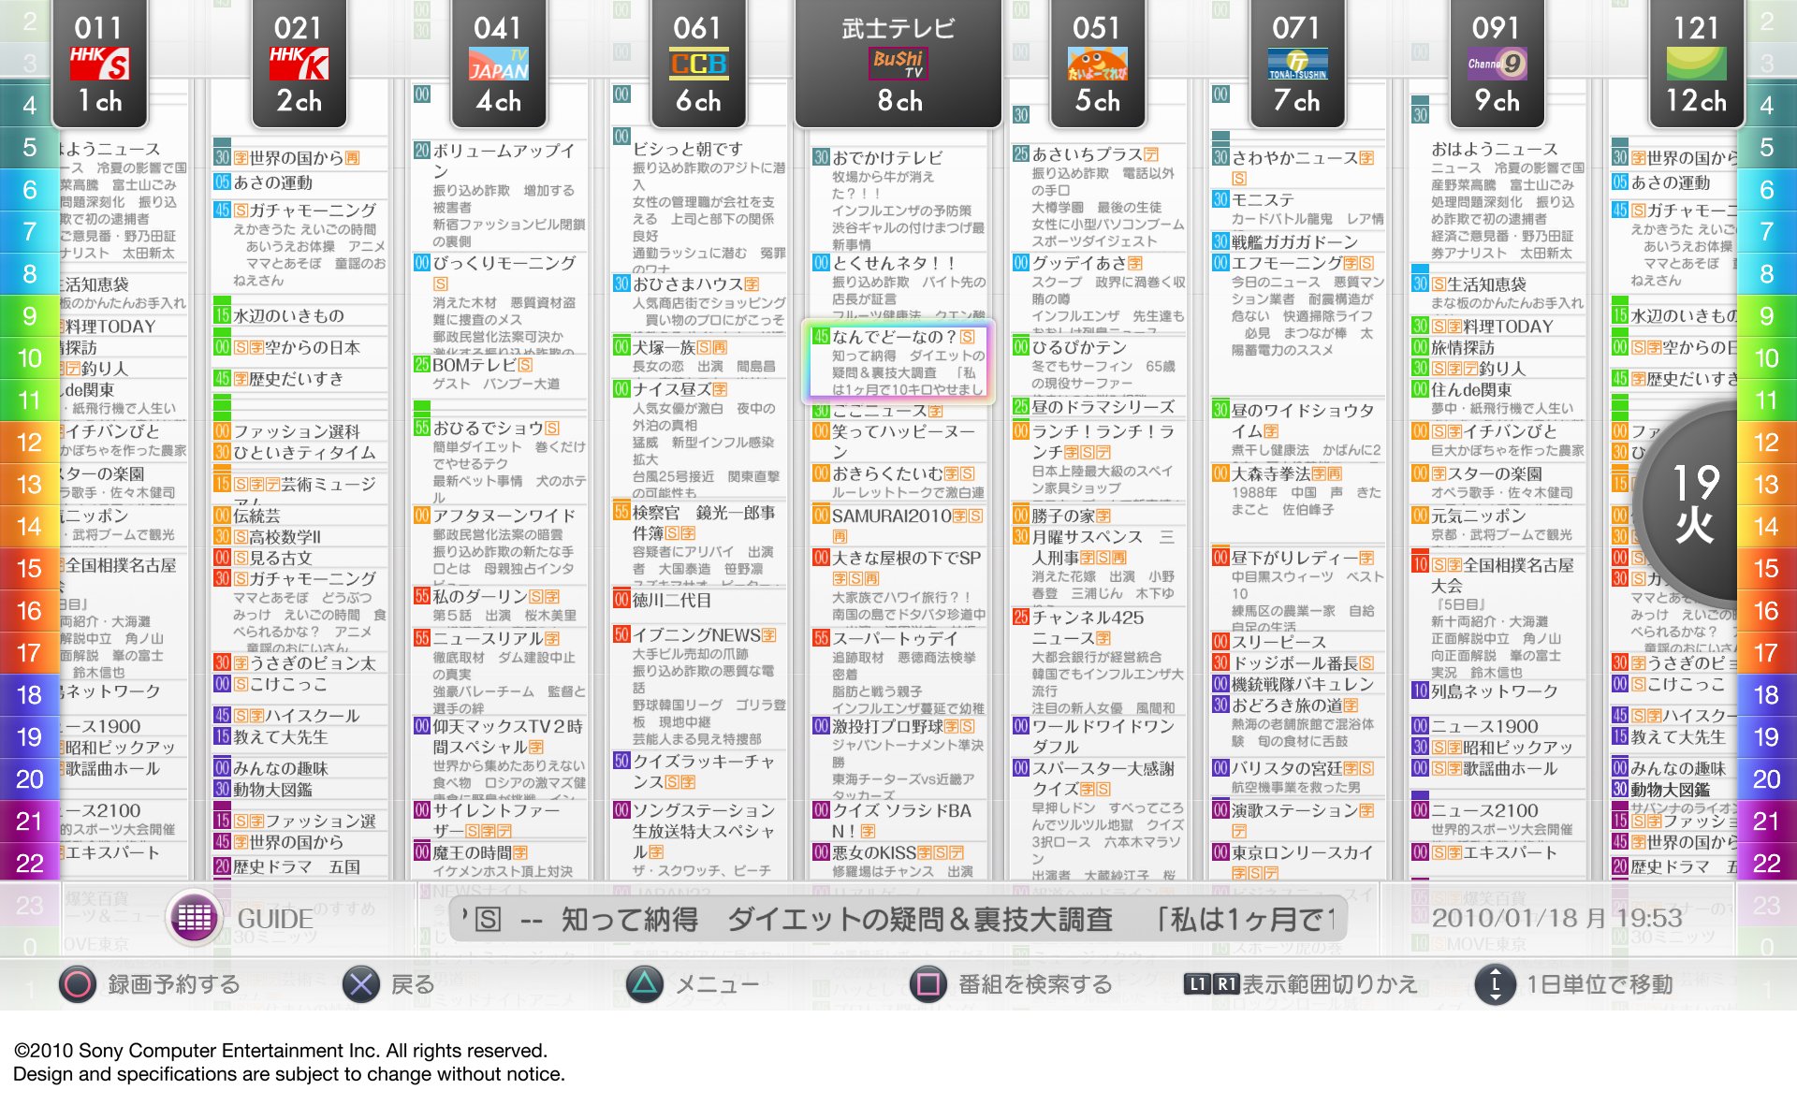Image resolution: width=1797 pixels, height=1105 pixels.
Task: Click the triangle menu icon
Action: coord(644,984)
